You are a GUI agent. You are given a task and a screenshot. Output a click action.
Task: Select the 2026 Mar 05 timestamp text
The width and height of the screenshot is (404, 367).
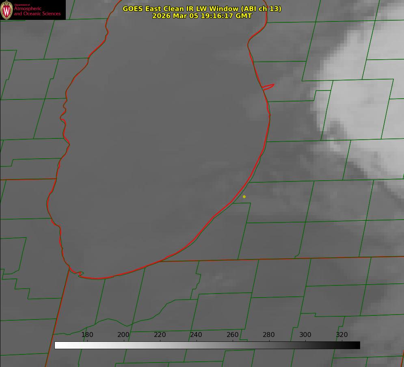(202, 16)
